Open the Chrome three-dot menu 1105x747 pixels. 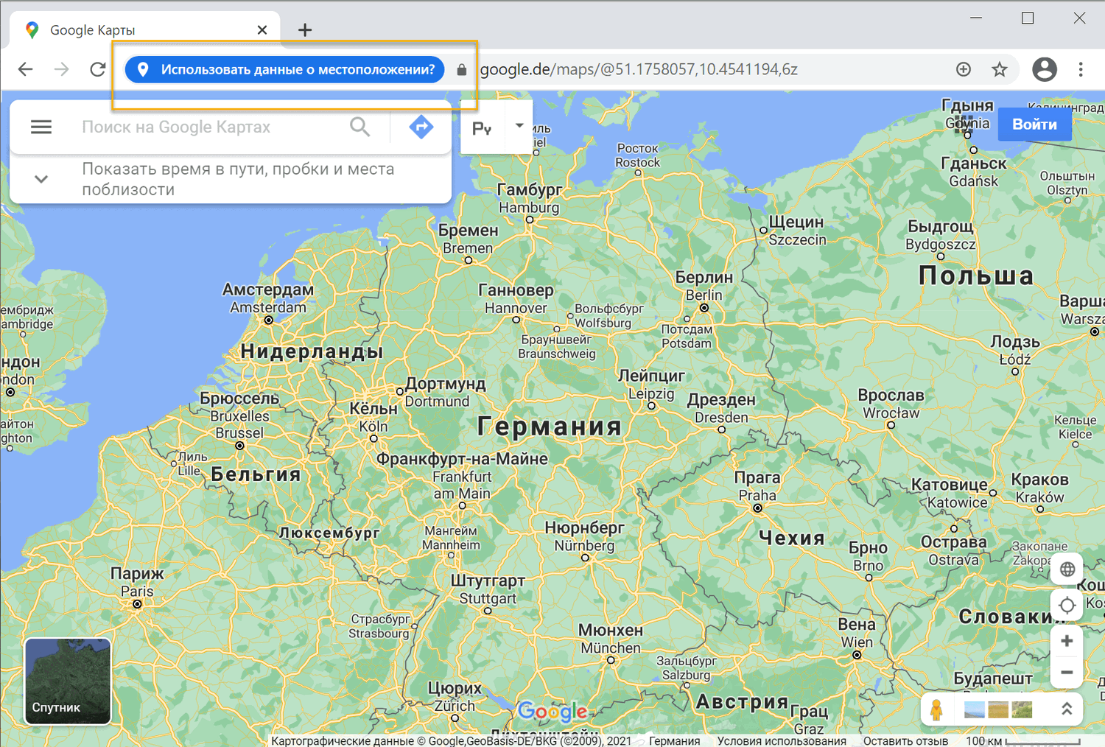tap(1081, 69)
